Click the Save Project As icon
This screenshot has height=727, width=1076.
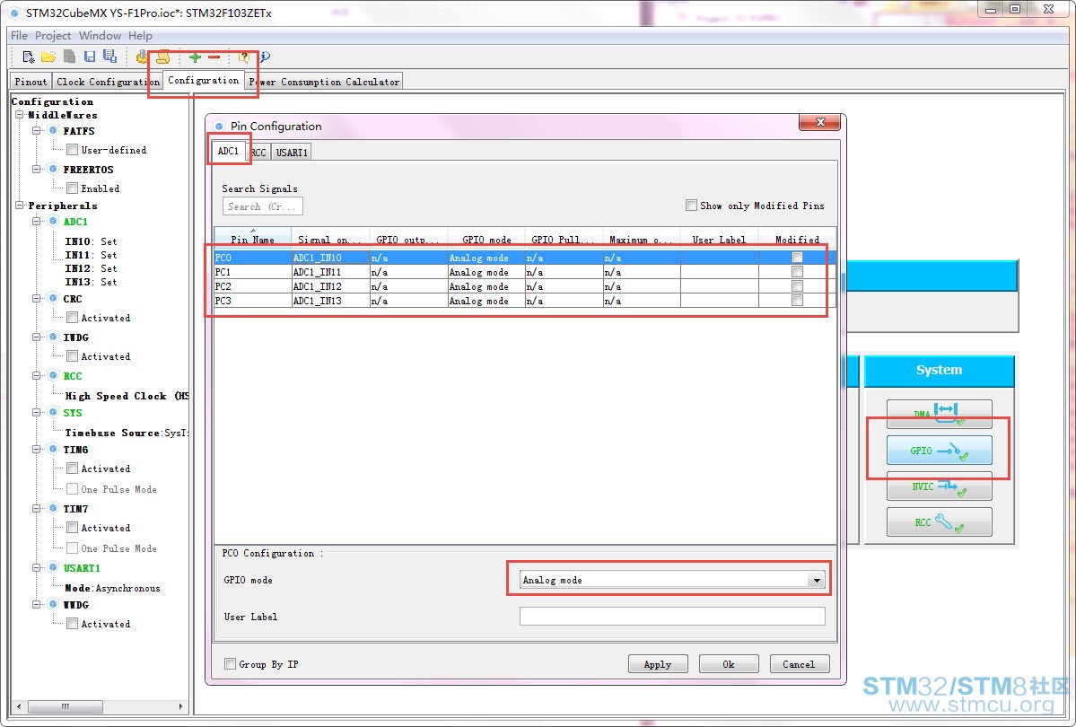(x=109, y=57)
